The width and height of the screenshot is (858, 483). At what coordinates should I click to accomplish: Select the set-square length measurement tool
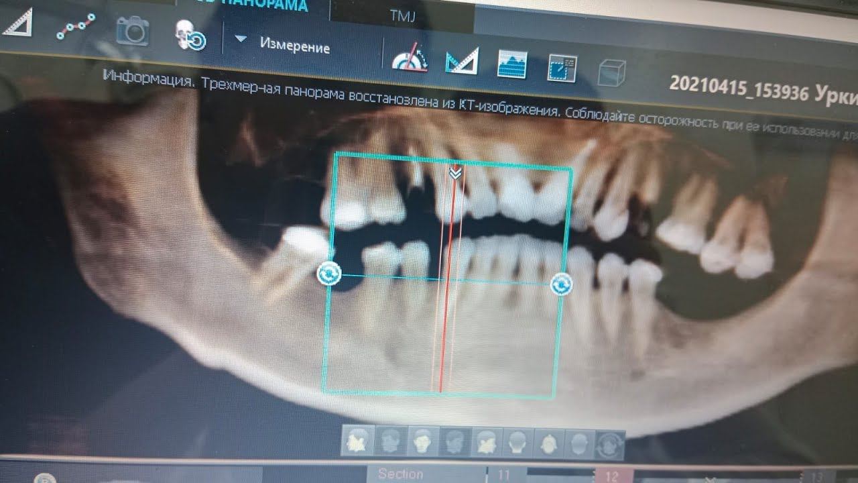(x=462, y=60)
